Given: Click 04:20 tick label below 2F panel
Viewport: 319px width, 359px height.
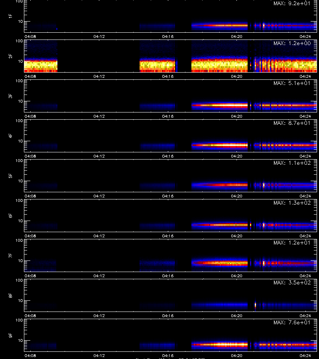Looking at the screenshot, I should (236, 76).
